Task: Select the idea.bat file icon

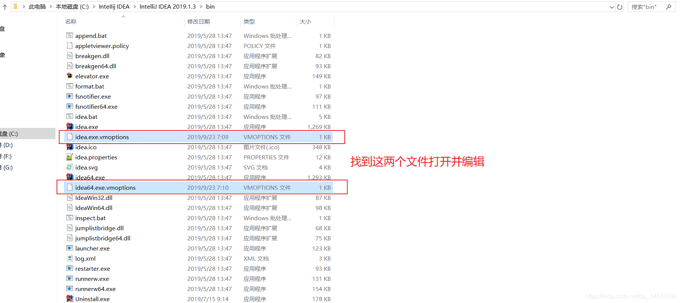Action: click(x=70, y=117)
